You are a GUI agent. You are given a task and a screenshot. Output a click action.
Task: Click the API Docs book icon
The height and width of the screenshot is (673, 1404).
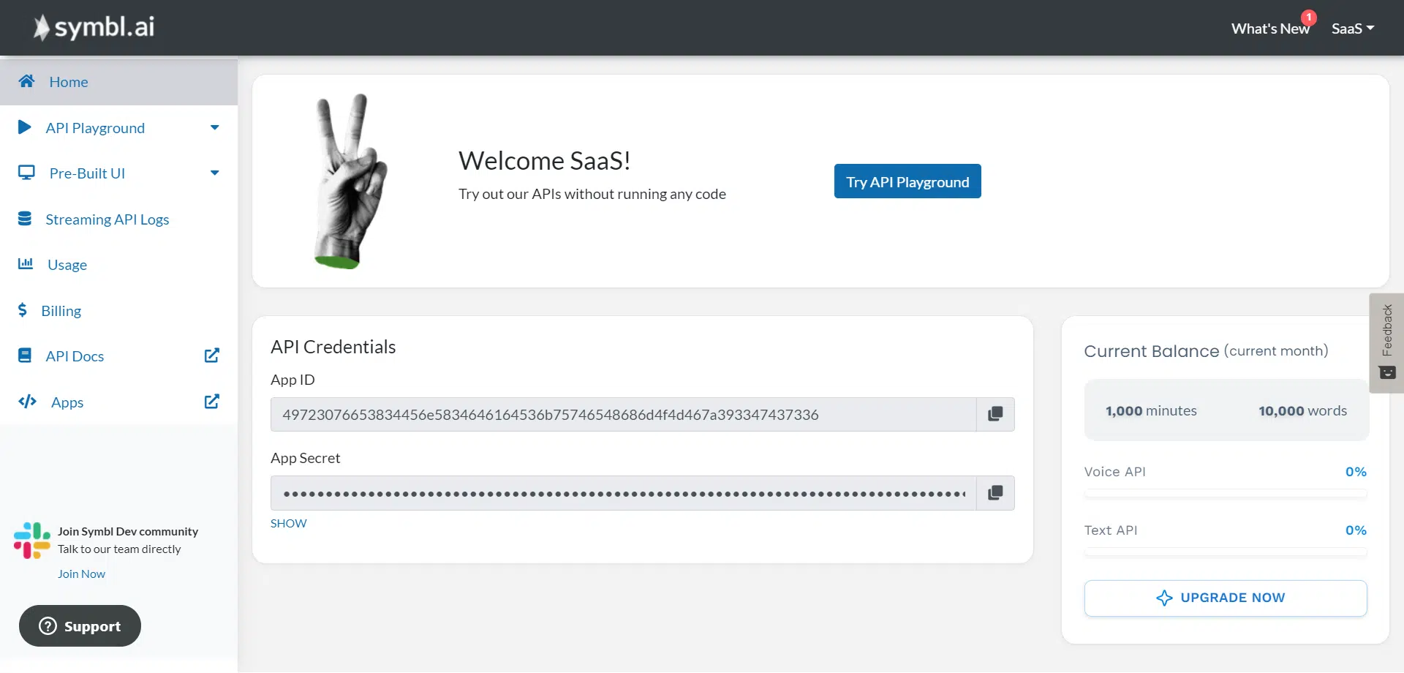coord(25,356)
